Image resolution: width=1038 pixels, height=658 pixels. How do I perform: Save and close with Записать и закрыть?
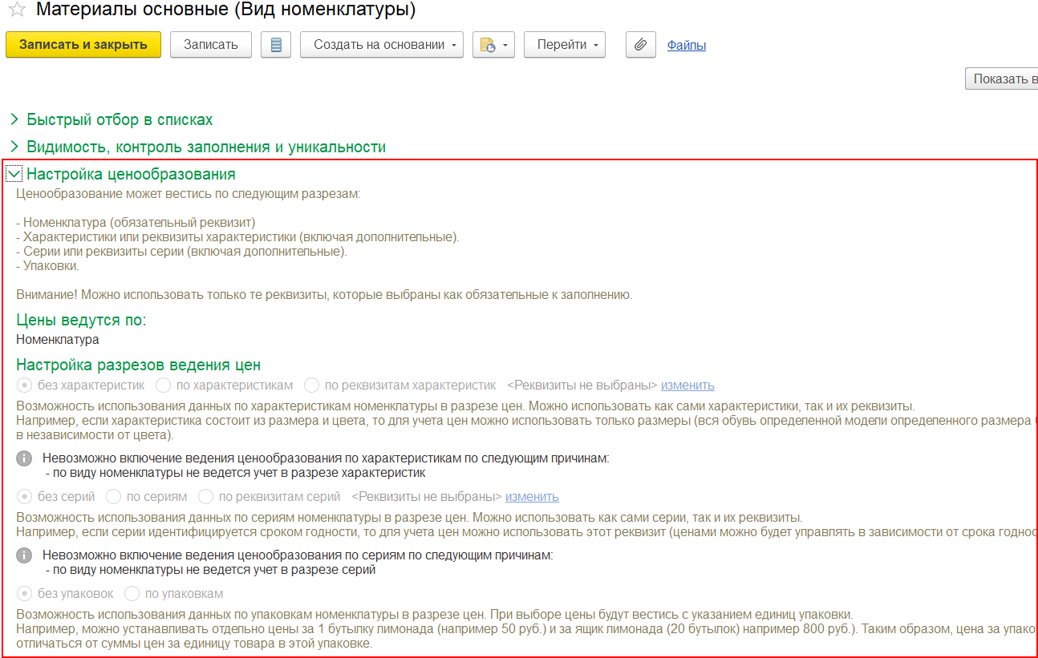click(83, 45)
